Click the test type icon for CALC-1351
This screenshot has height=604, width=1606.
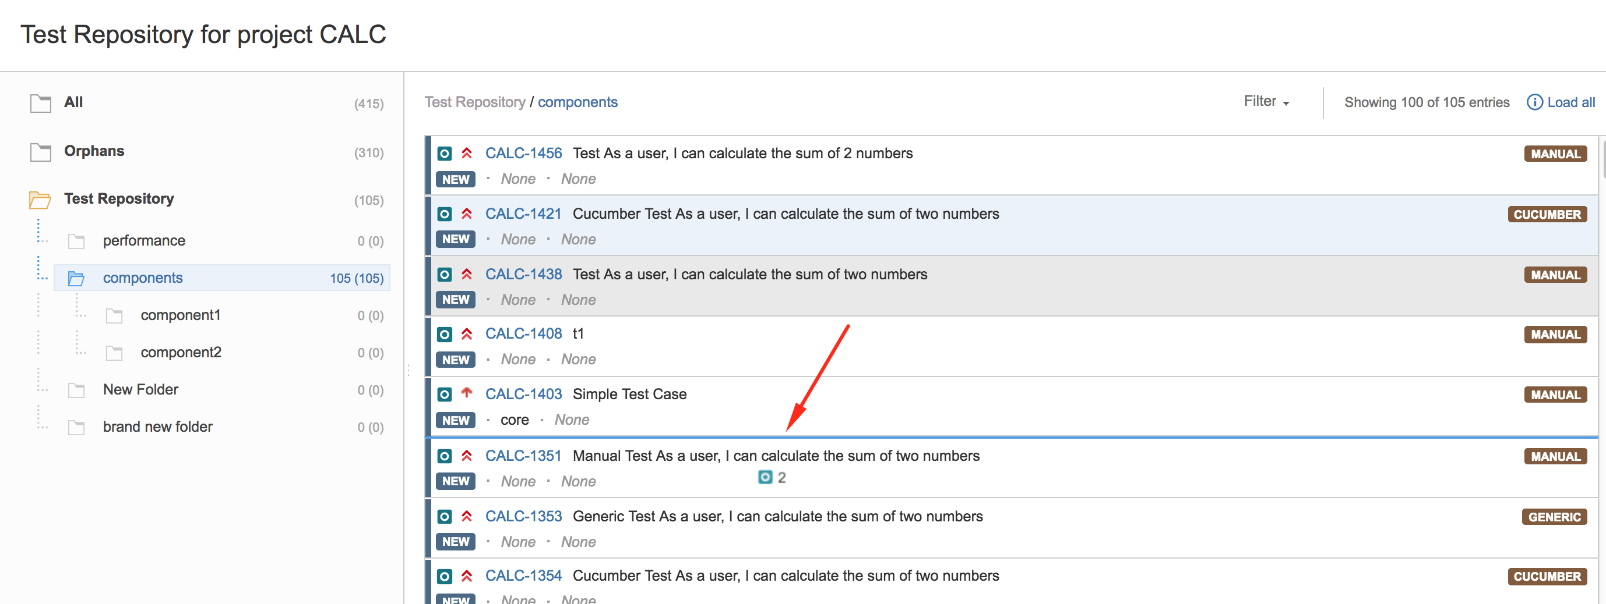tap(444, 456)
